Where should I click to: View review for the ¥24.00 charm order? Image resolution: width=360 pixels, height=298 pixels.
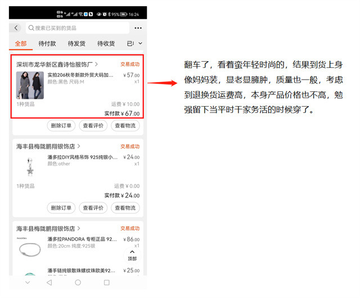[x=93, y=208]
